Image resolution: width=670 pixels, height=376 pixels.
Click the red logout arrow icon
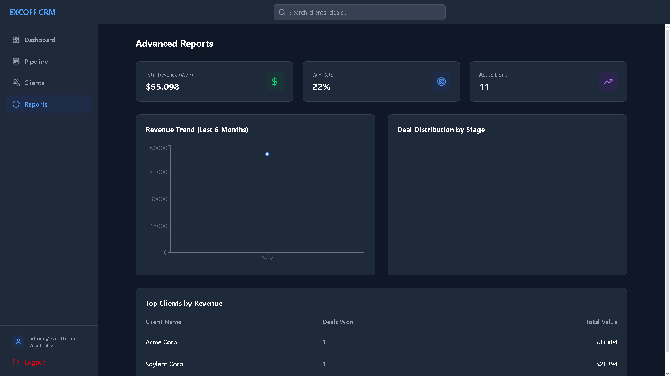click(x=16, y=362)
